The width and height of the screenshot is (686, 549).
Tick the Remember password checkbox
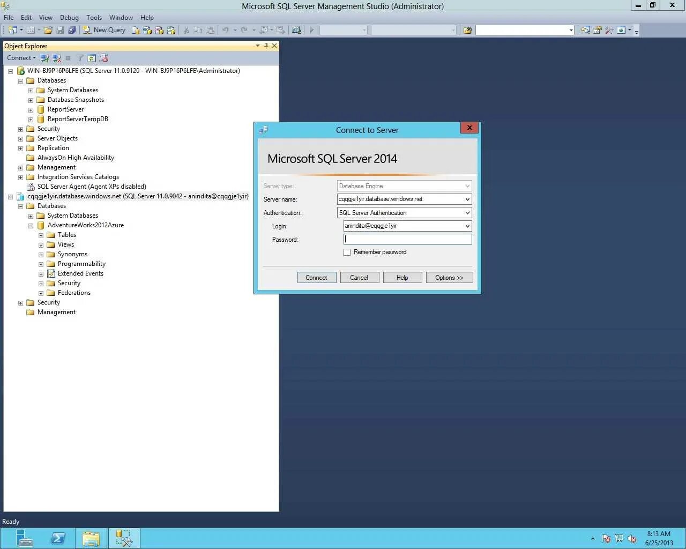tap(347, 252)
